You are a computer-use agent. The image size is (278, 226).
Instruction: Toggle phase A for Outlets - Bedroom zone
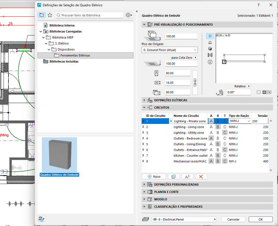(211, 138)
